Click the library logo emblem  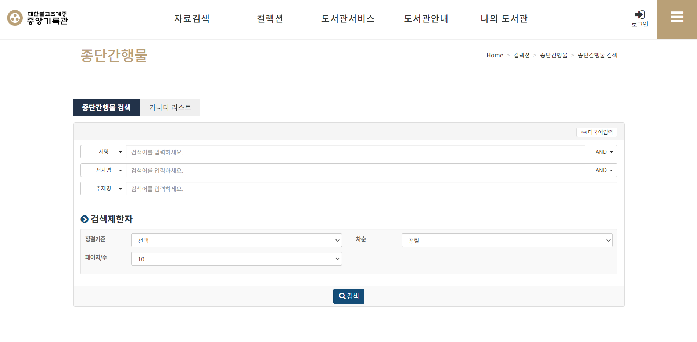click(x=15, y=18)
